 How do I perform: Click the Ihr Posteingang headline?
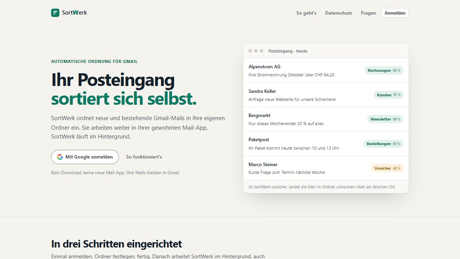(113, 80)
